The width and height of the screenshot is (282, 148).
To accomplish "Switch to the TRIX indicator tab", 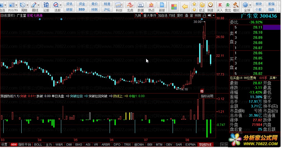I will 127,145.
